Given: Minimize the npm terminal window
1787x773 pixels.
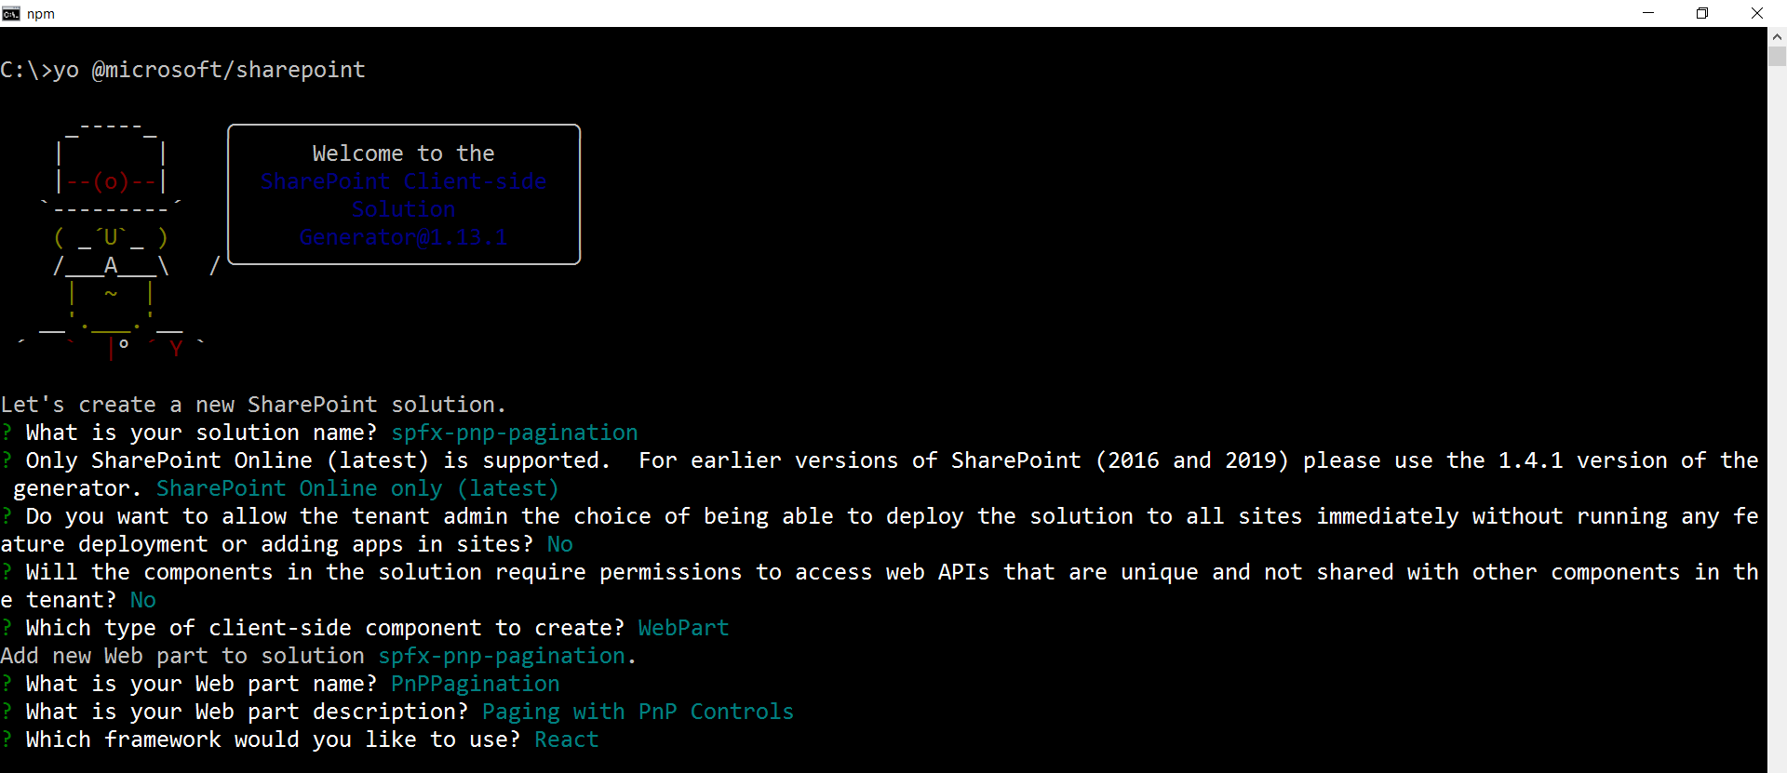Looking at the screenshot, I should pyautogui.click(x=1648, y=13).
